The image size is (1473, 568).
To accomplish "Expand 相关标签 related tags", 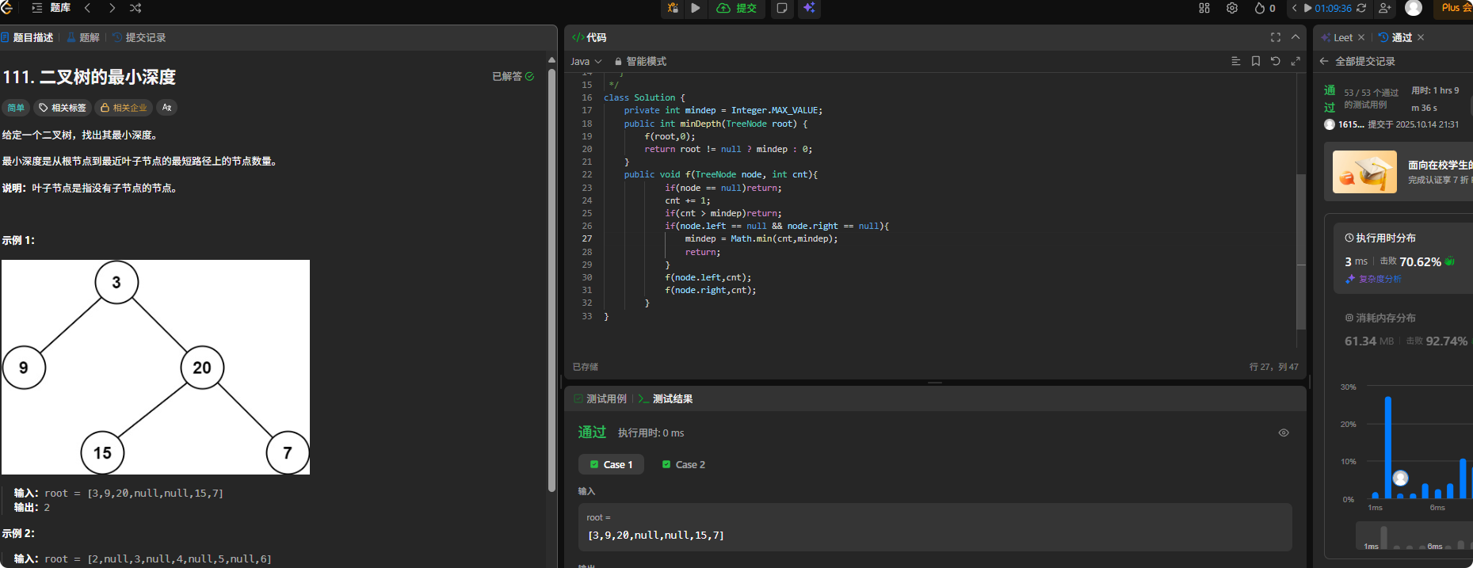I will click(x=63, y=108).
